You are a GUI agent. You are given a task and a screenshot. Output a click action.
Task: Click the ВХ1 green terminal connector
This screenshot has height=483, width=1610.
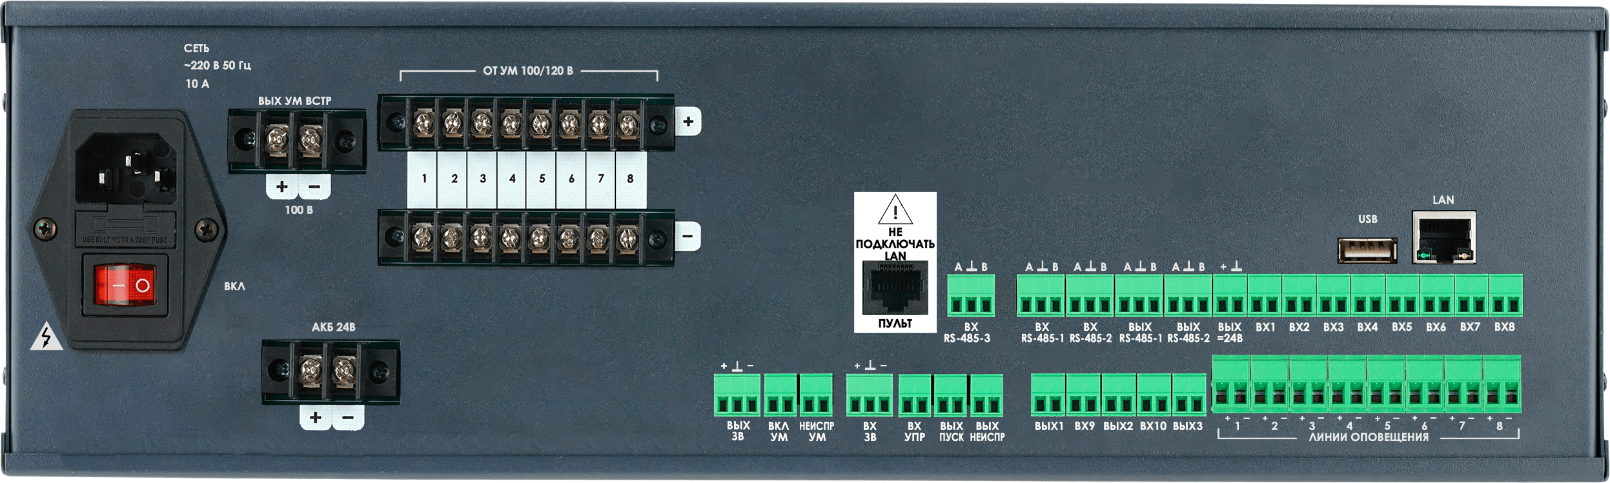point(1265,296)
